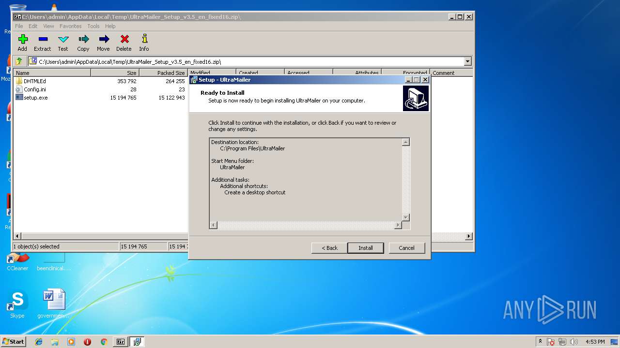Open the media player taskbar icon
This screenshot has height=348, width=620.
(71, 342)
